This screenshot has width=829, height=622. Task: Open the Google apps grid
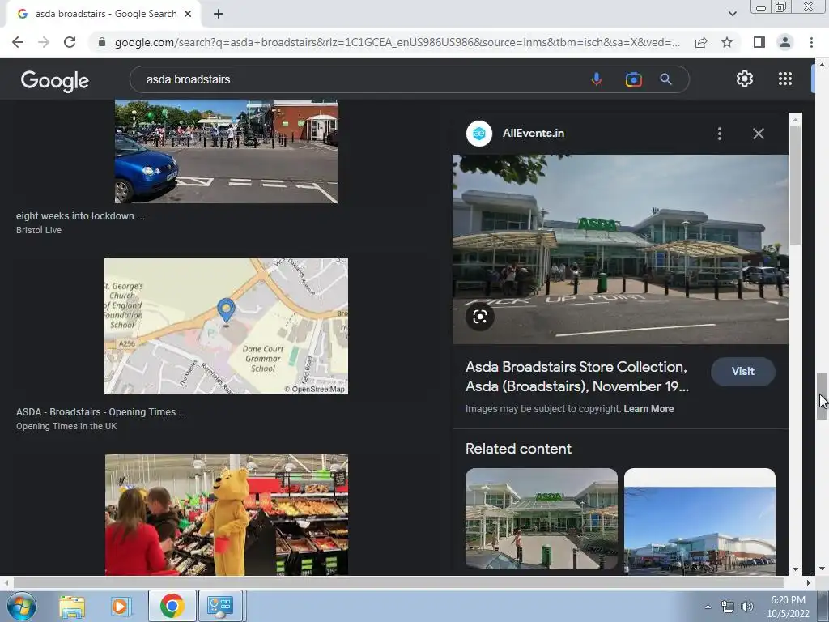[785, 79]
